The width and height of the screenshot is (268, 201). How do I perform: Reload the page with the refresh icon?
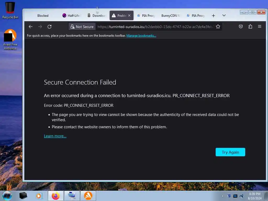pos(49,27)
